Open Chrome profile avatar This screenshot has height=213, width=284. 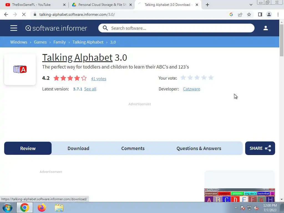(x=269, y=14)
